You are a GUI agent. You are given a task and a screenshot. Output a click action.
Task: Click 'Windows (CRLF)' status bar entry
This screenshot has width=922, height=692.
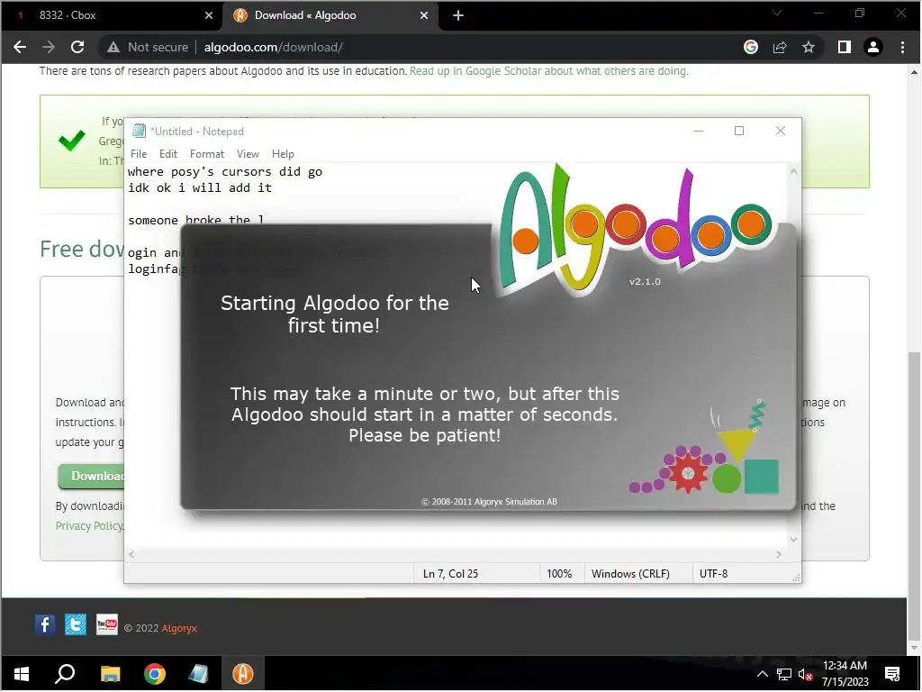click(x=630, y=574)
